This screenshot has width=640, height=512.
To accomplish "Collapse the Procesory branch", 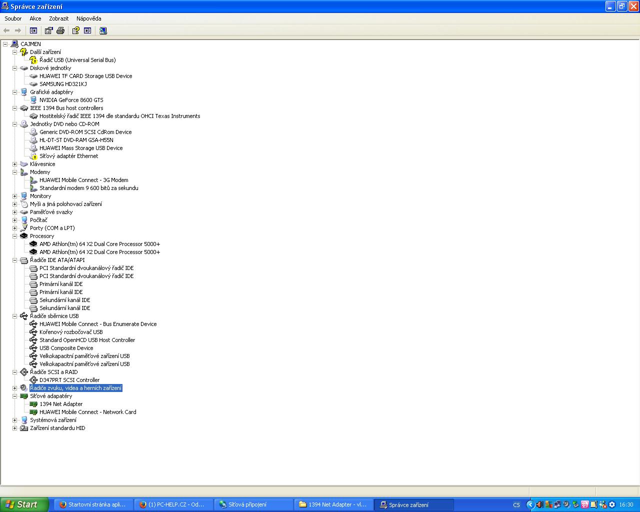I will pos(14,236).
